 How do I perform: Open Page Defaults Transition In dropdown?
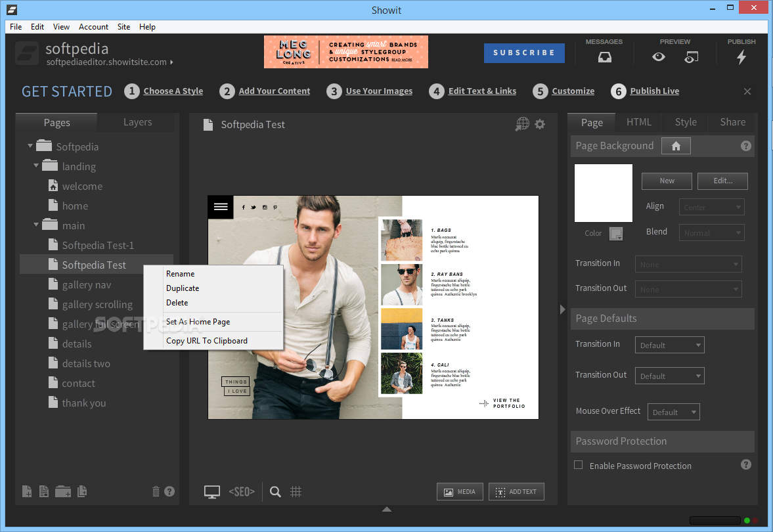click(x=669, y=345)
